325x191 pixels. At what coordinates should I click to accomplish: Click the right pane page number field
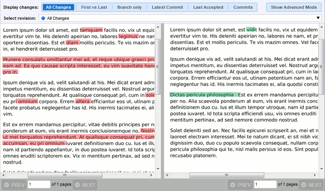click(x=265, y=185)
